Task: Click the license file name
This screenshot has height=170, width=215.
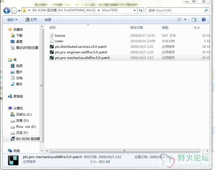Action: [x=60, y=36]
